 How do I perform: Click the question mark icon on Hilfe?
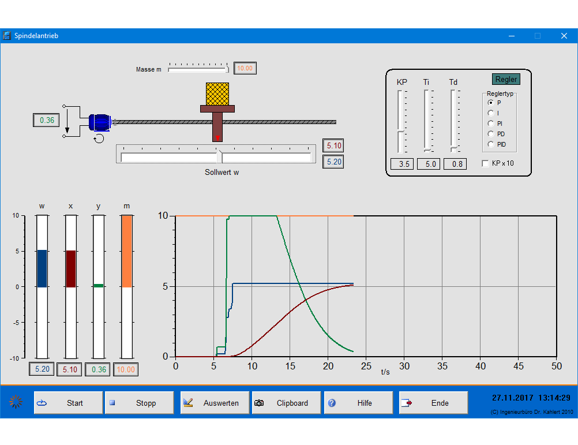(x=332, y=403)
